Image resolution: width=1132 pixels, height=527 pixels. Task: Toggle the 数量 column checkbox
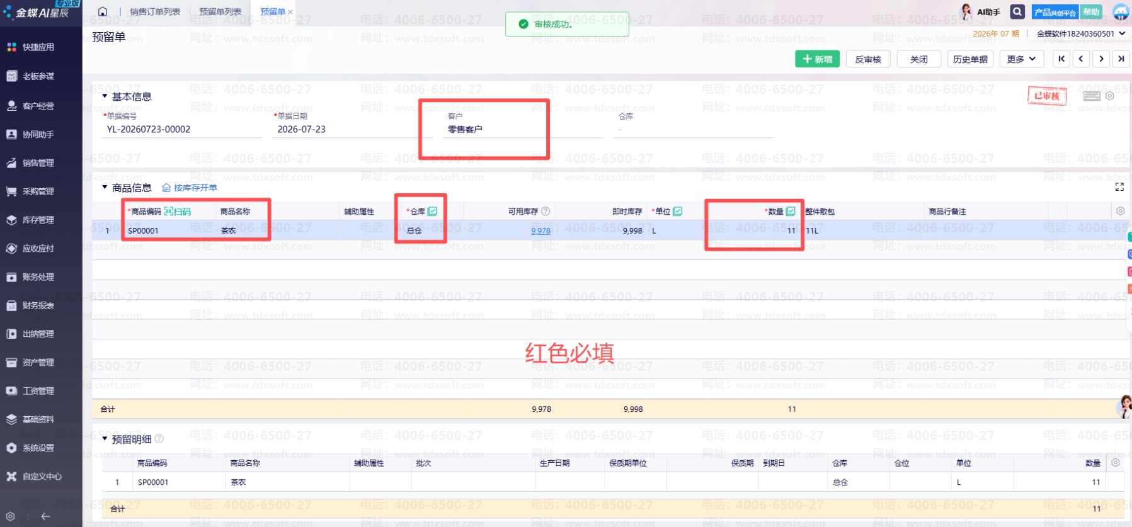(x=791, y=212)
